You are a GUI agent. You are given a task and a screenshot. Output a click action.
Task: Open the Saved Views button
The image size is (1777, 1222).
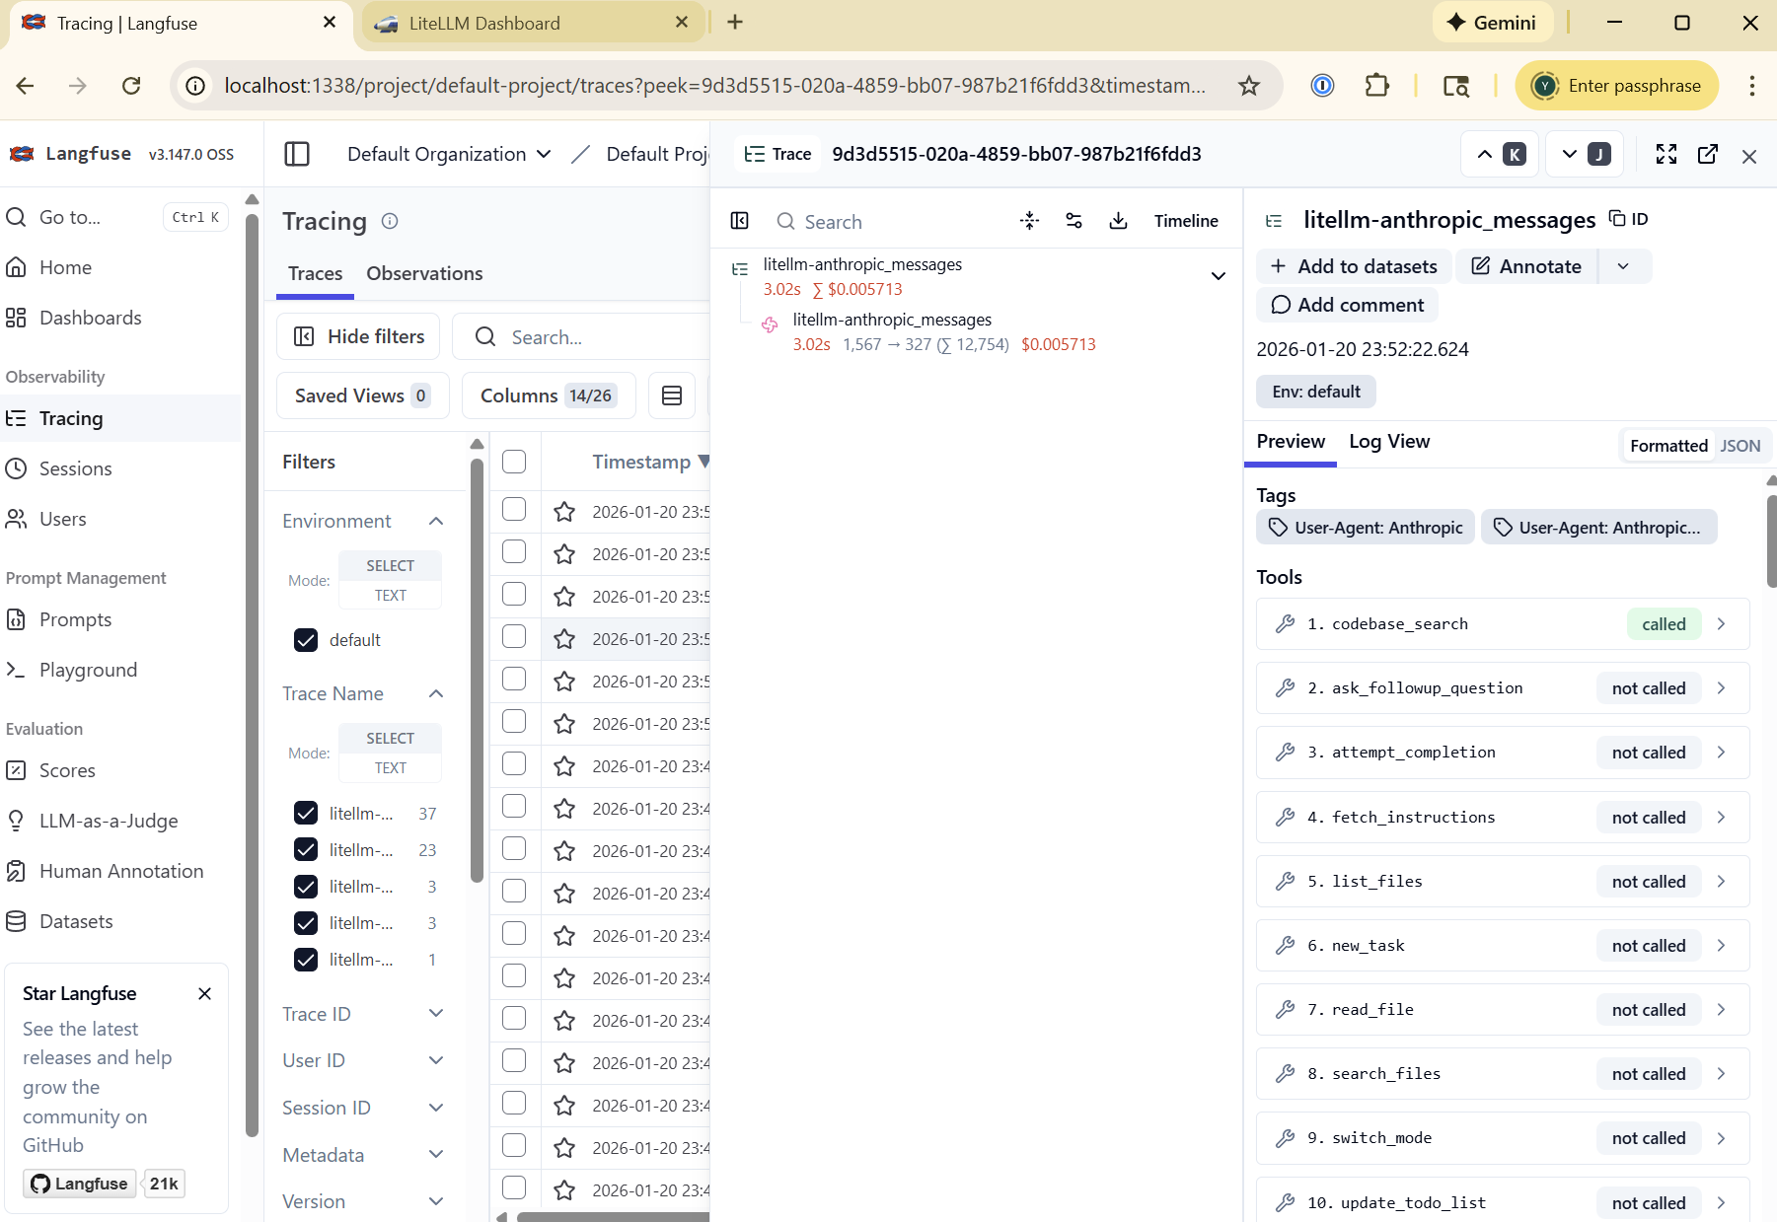pyautogui.click(x=362, y=395)
